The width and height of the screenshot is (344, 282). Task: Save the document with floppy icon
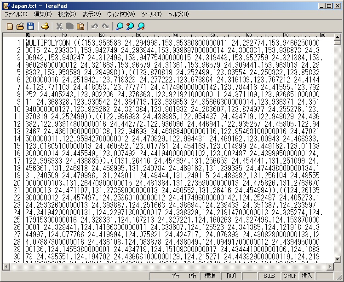[x=30, y=26]
